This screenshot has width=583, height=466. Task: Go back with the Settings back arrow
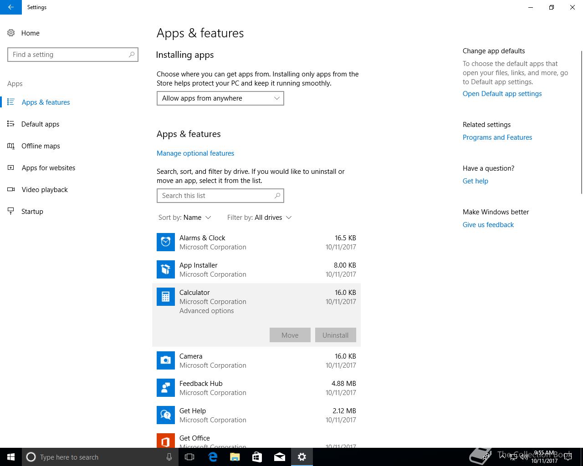[x=11, y=7]
